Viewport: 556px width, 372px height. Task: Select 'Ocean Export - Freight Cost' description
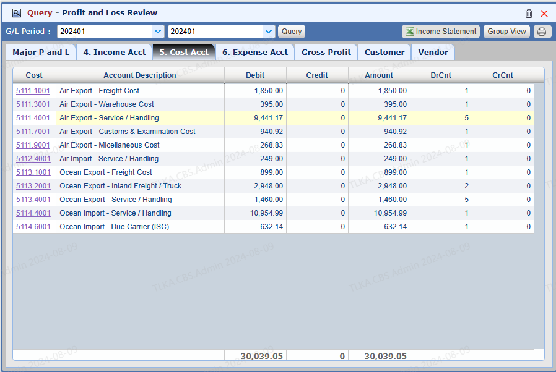(106, 172)
